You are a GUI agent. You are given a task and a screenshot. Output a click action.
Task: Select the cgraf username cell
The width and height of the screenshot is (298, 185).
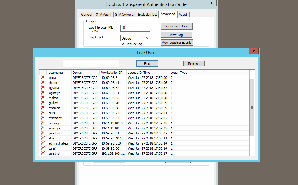tap(52, 148)
